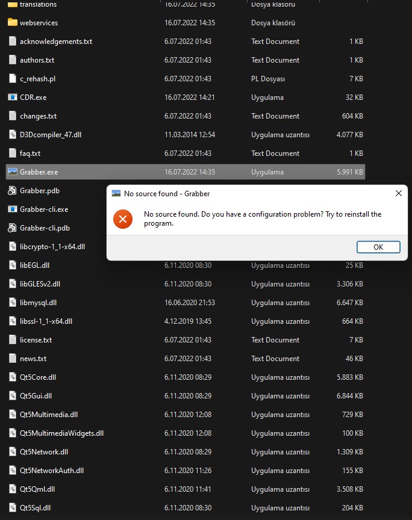Screen dimensions: 412x520
Task: Click the Qt5Core.dll file icon
Action: point(13,377)
